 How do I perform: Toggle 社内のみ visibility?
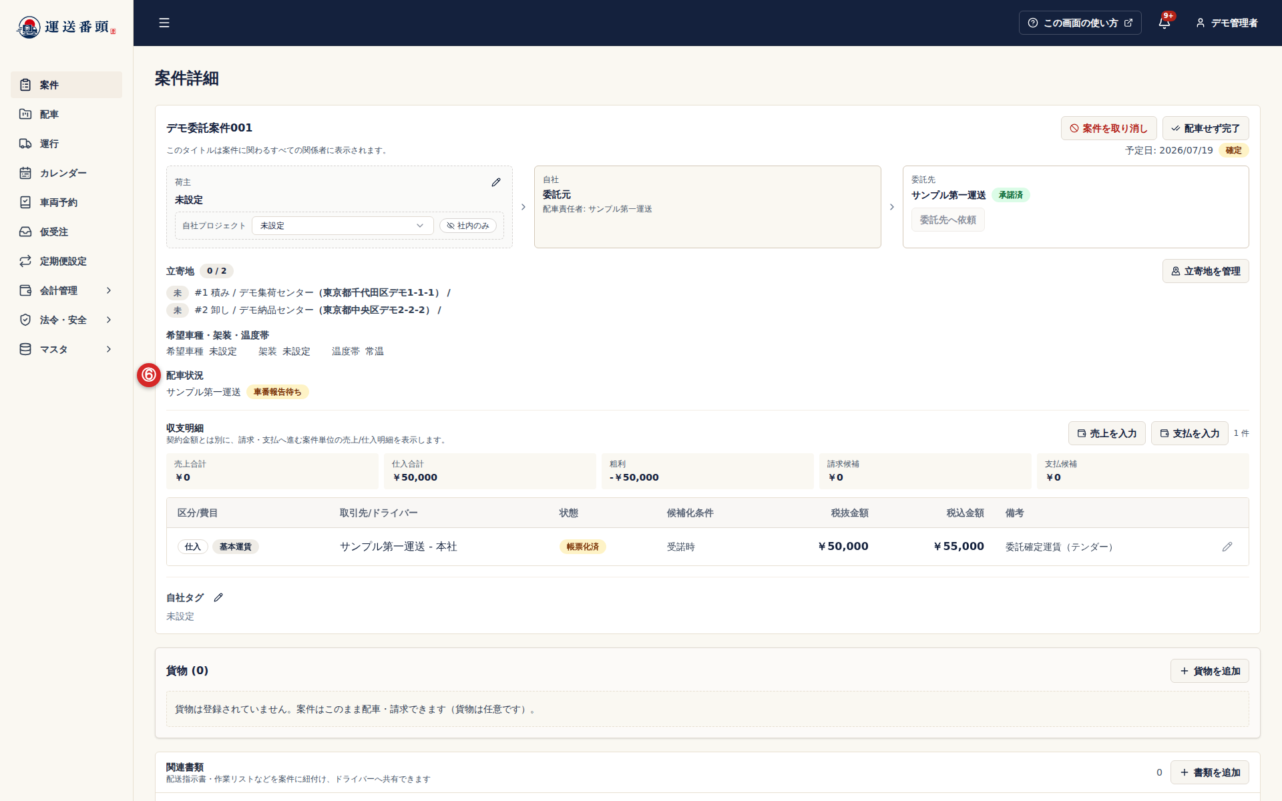[468, 226]
